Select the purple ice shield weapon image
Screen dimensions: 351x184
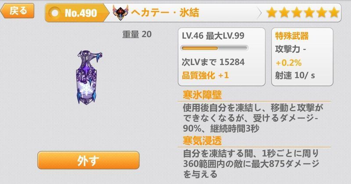pyautogui.click(x=89, y=77)
